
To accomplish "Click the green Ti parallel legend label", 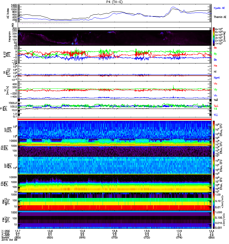I will coord(215,109).
